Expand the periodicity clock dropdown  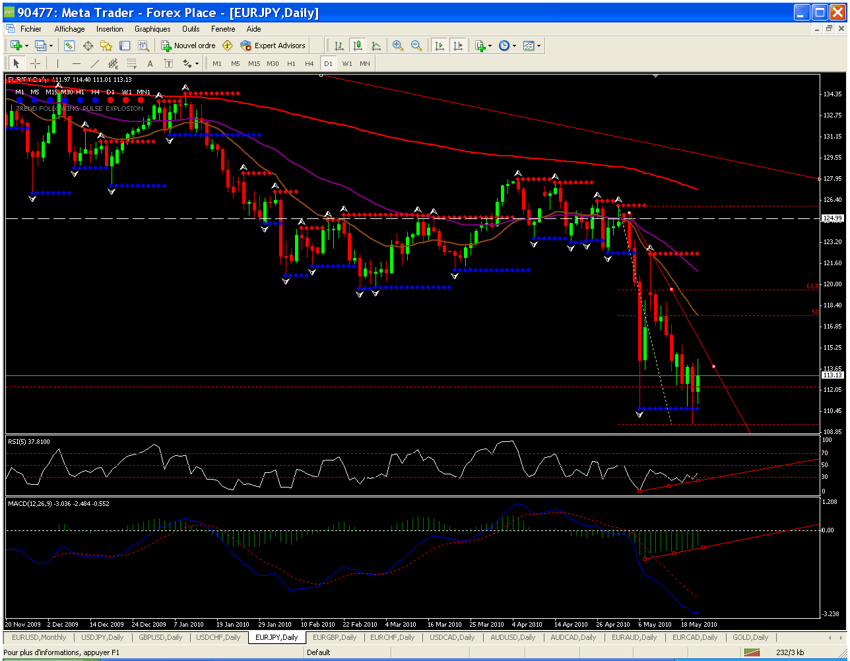[514, 46]
